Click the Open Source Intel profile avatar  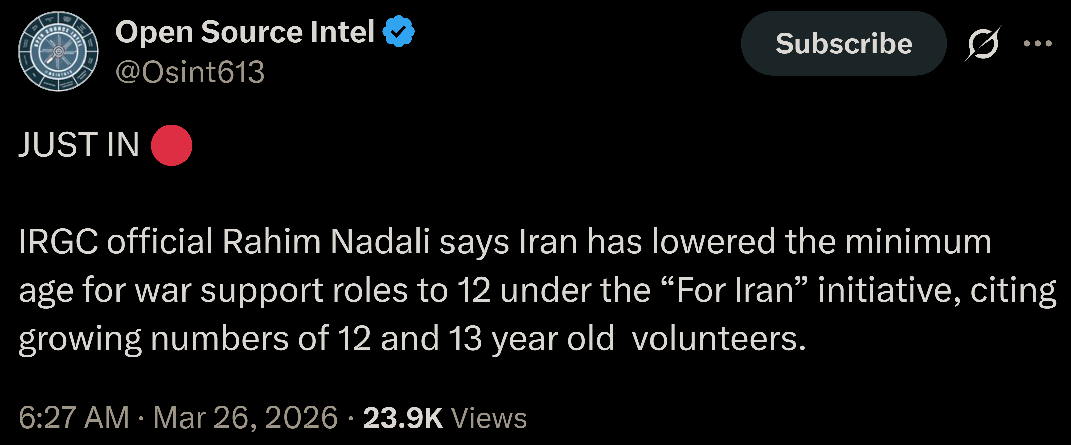58,51
